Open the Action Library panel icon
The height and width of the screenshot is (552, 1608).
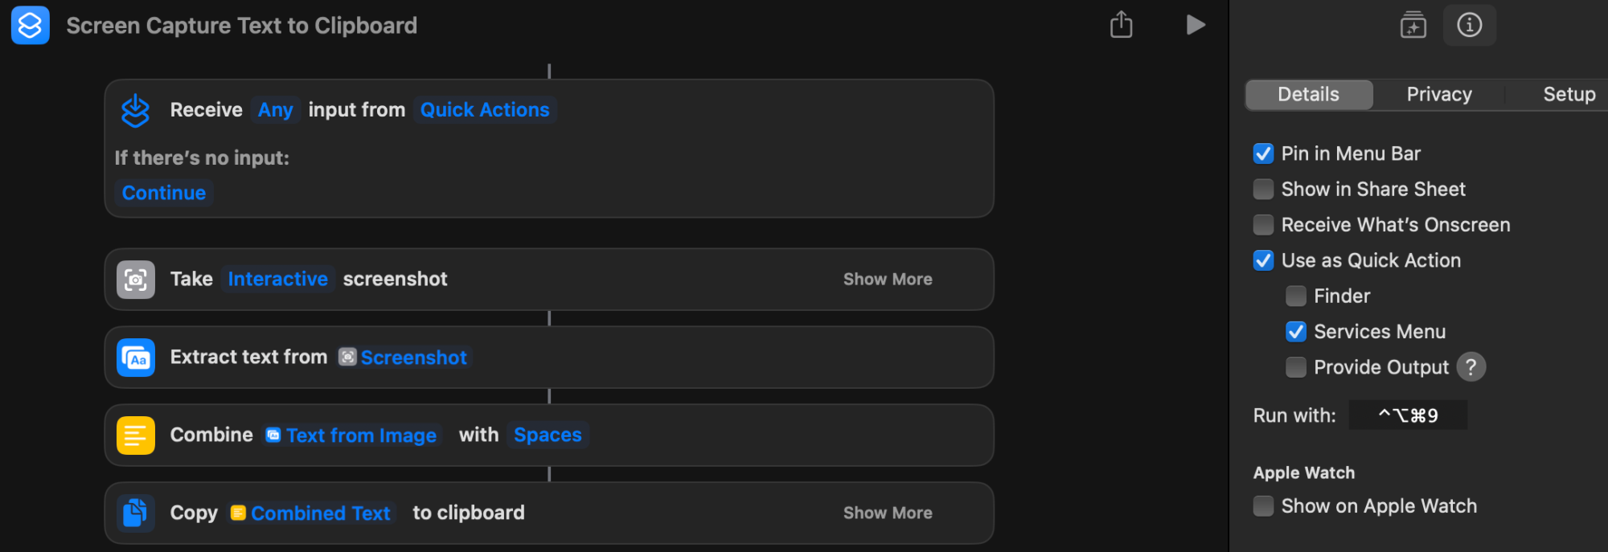click(x=1413, y=25)
